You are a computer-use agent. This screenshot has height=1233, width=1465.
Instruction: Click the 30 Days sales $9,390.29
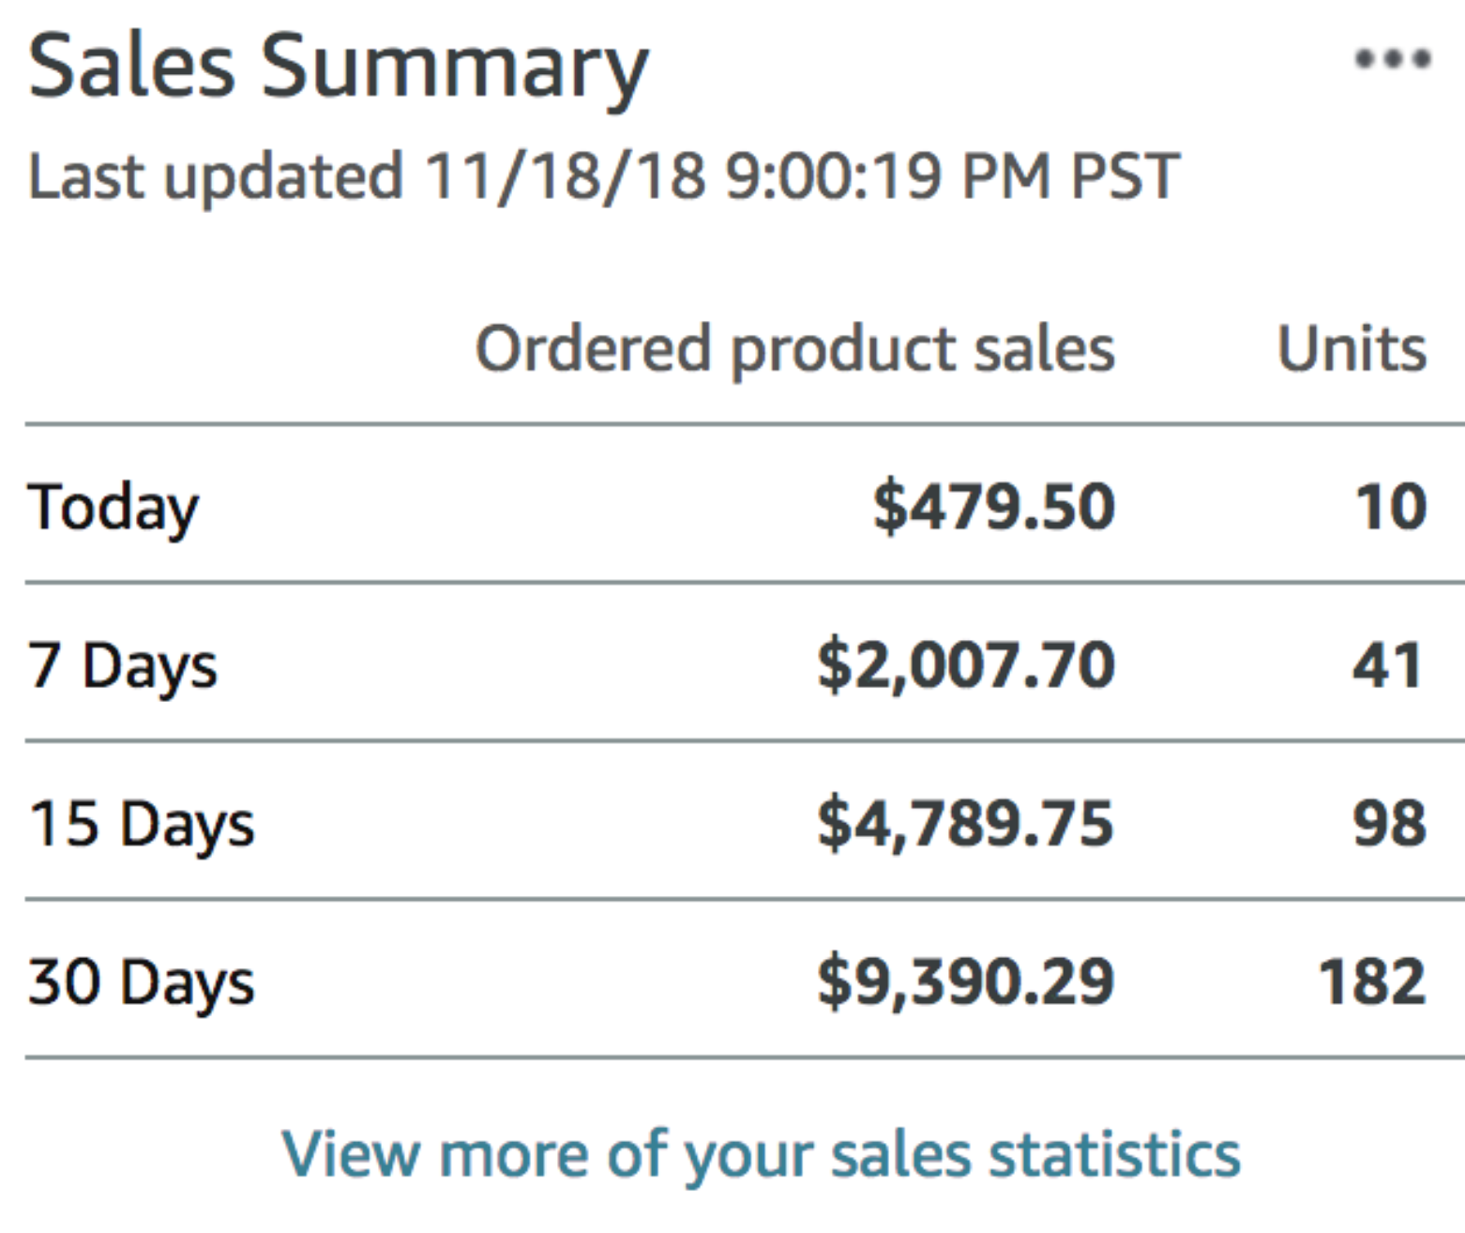(966, 982)
